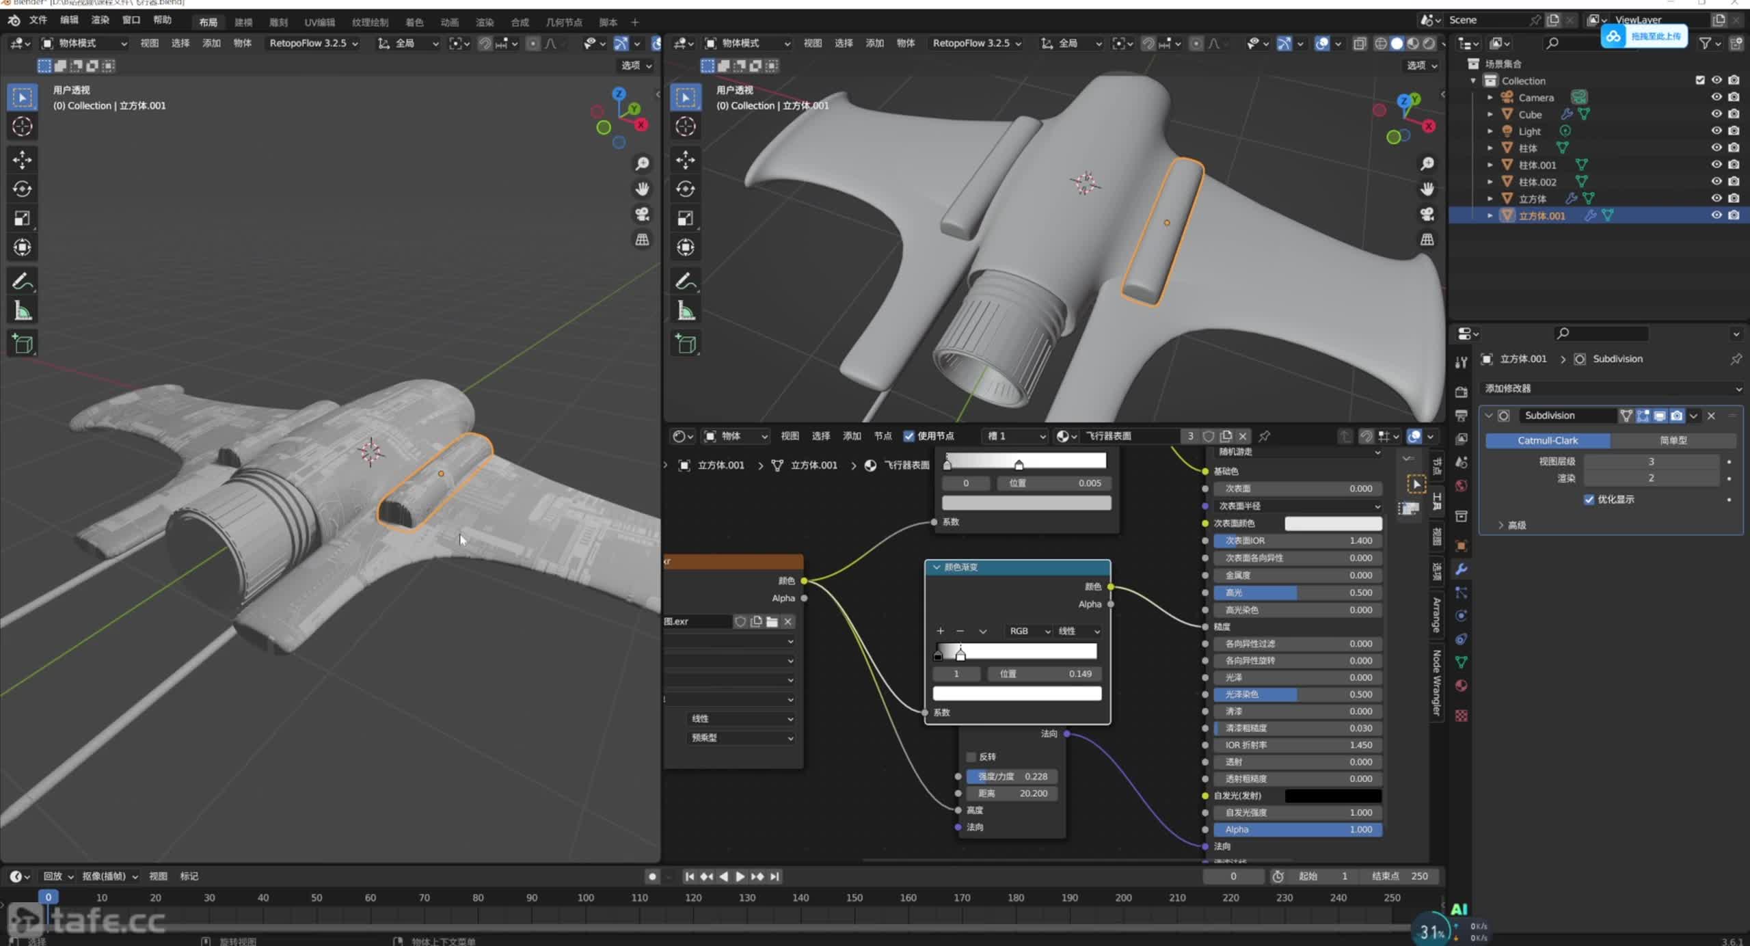
Task: Switch to UV编辑 workspace tab
Action: click(x=319, y=22)
